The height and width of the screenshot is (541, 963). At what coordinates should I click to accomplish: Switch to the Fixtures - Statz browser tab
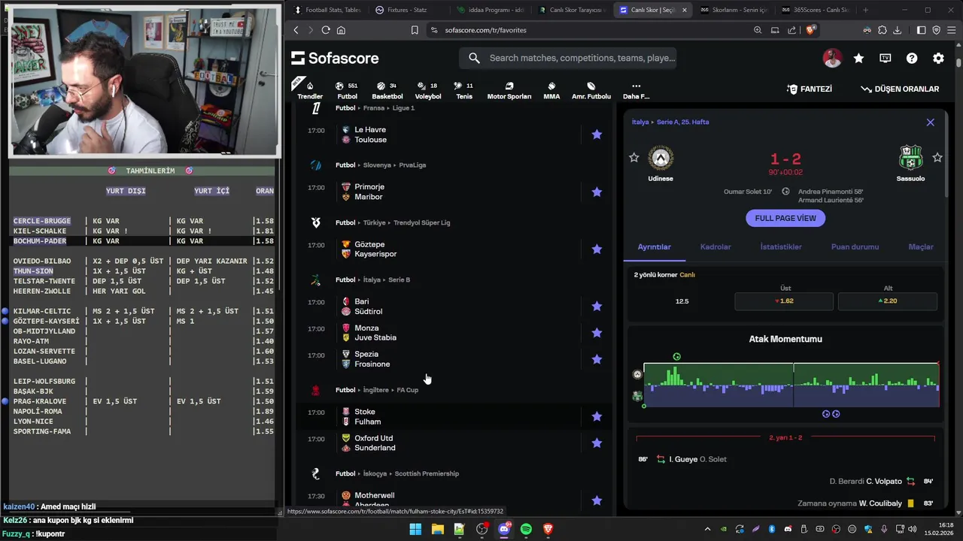tap(407, 10)
